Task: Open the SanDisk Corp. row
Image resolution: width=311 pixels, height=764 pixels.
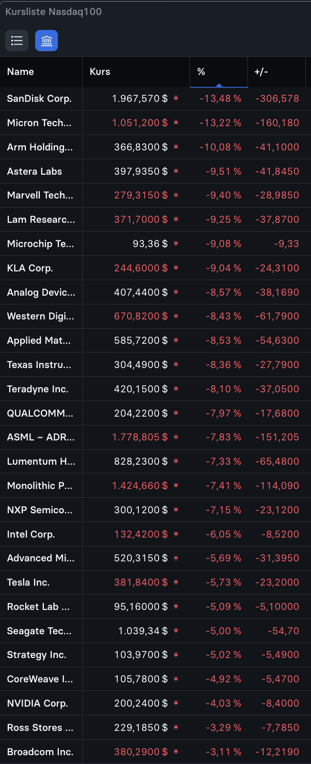Action: tap(155, 99)
